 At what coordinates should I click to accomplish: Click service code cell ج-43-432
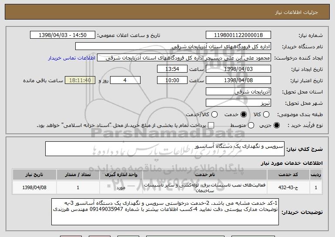288,187
